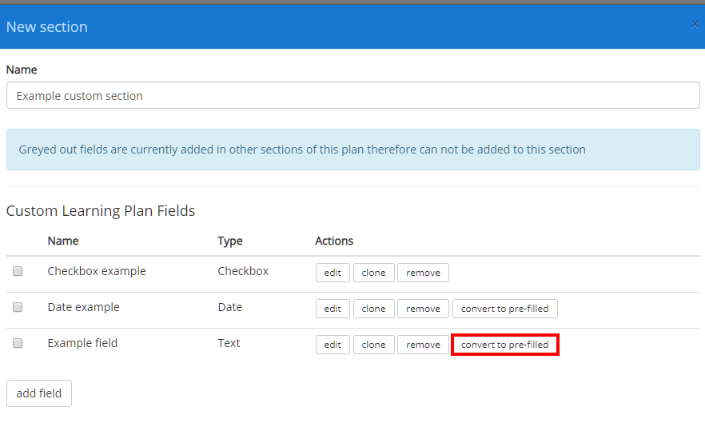Select the Date example row checkbox

click(18, 307)
